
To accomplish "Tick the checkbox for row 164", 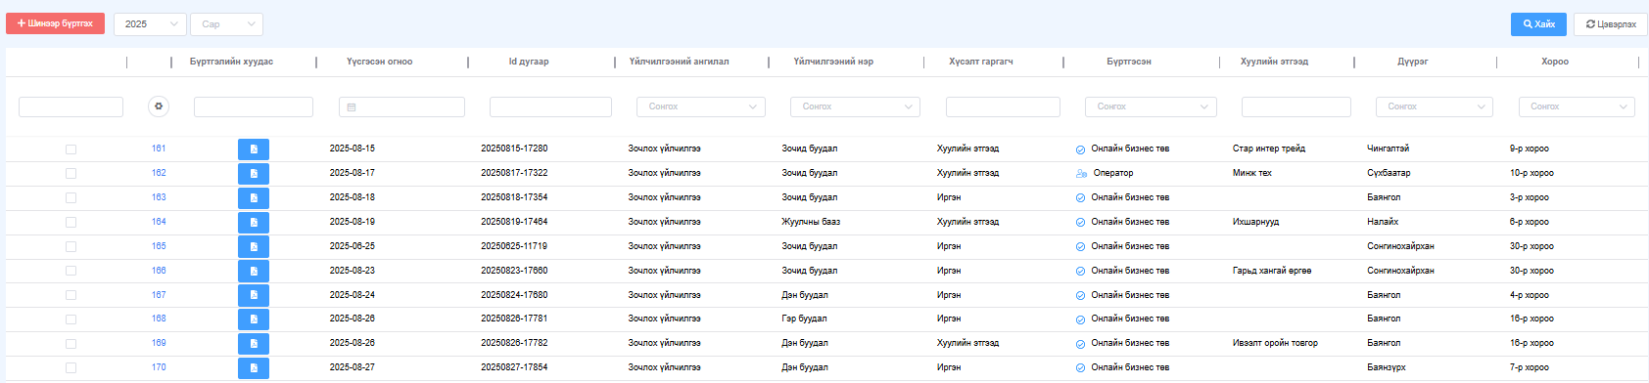I will 71,222.
